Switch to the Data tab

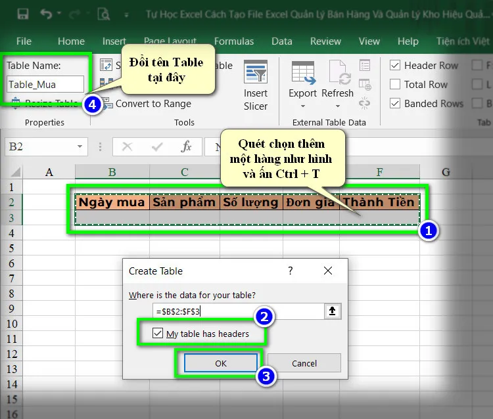coord(281,41)
